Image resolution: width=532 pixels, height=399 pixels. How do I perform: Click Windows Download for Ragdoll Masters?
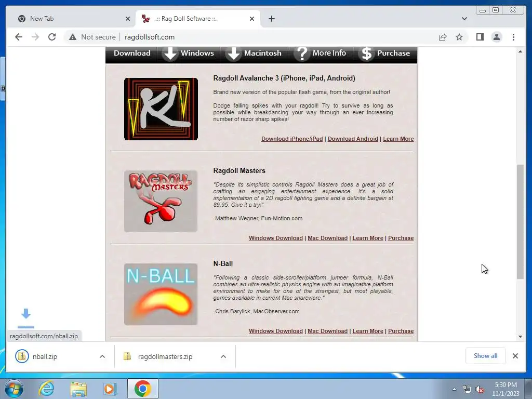pyautogui.click(x=275, y=238)
